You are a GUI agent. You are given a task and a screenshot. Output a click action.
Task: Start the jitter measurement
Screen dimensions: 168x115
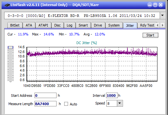150,35
